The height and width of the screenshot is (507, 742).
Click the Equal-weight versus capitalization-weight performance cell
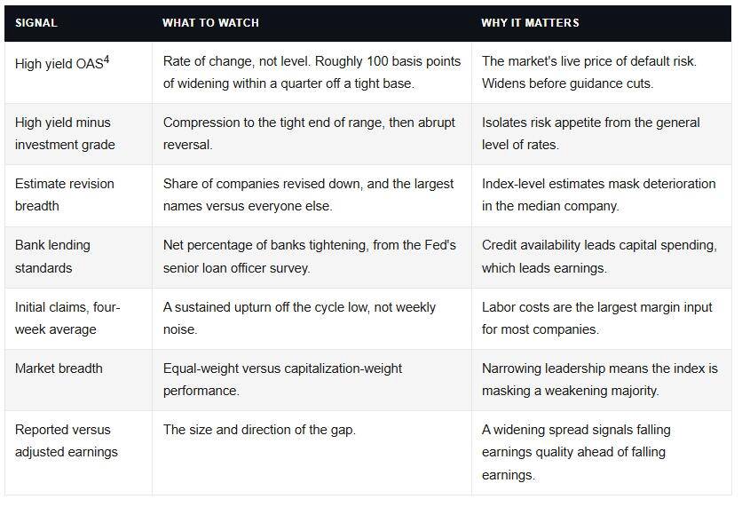click(312, 380)
